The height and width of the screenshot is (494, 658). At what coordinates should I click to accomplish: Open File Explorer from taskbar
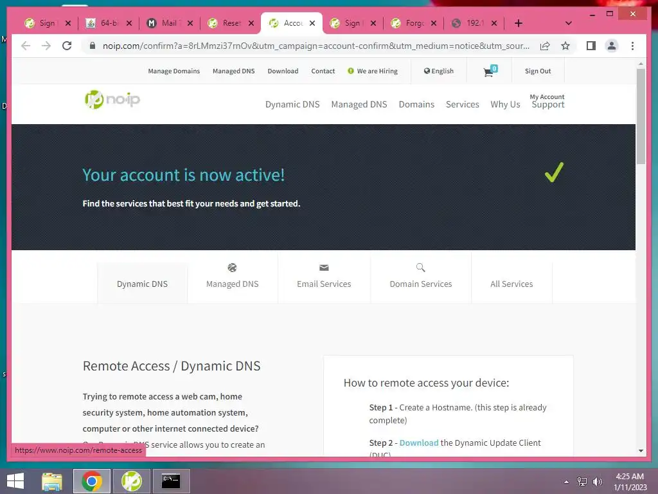coord(52,481)
